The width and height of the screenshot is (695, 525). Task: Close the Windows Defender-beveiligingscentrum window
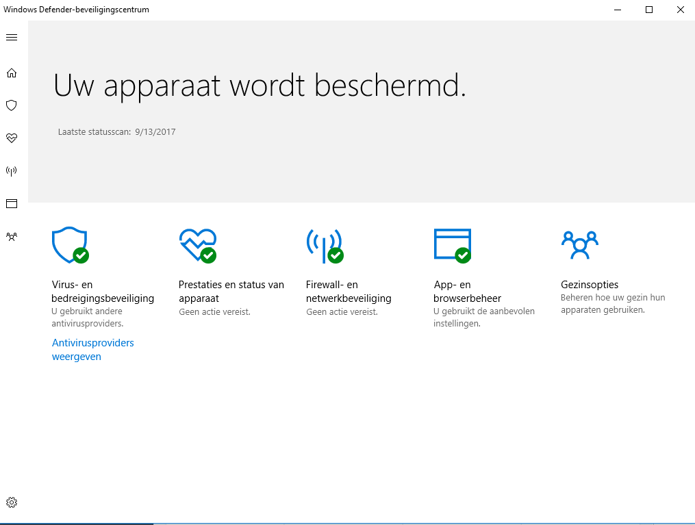tap(681, 10)
